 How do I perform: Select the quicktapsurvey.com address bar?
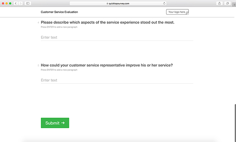pos(118,3)
